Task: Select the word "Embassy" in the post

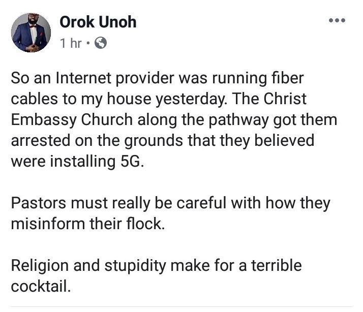Action: point(43,121)
